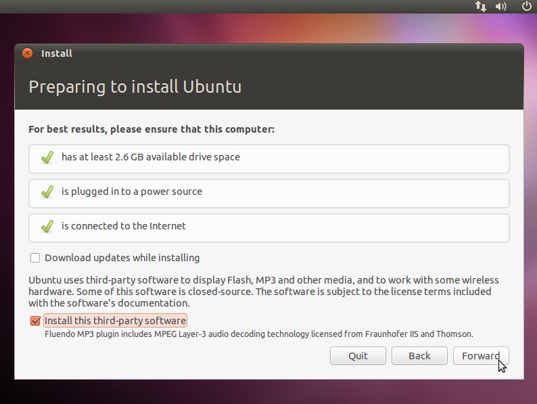
Task: Continue with the Forward button
Action: coord(481,356)
